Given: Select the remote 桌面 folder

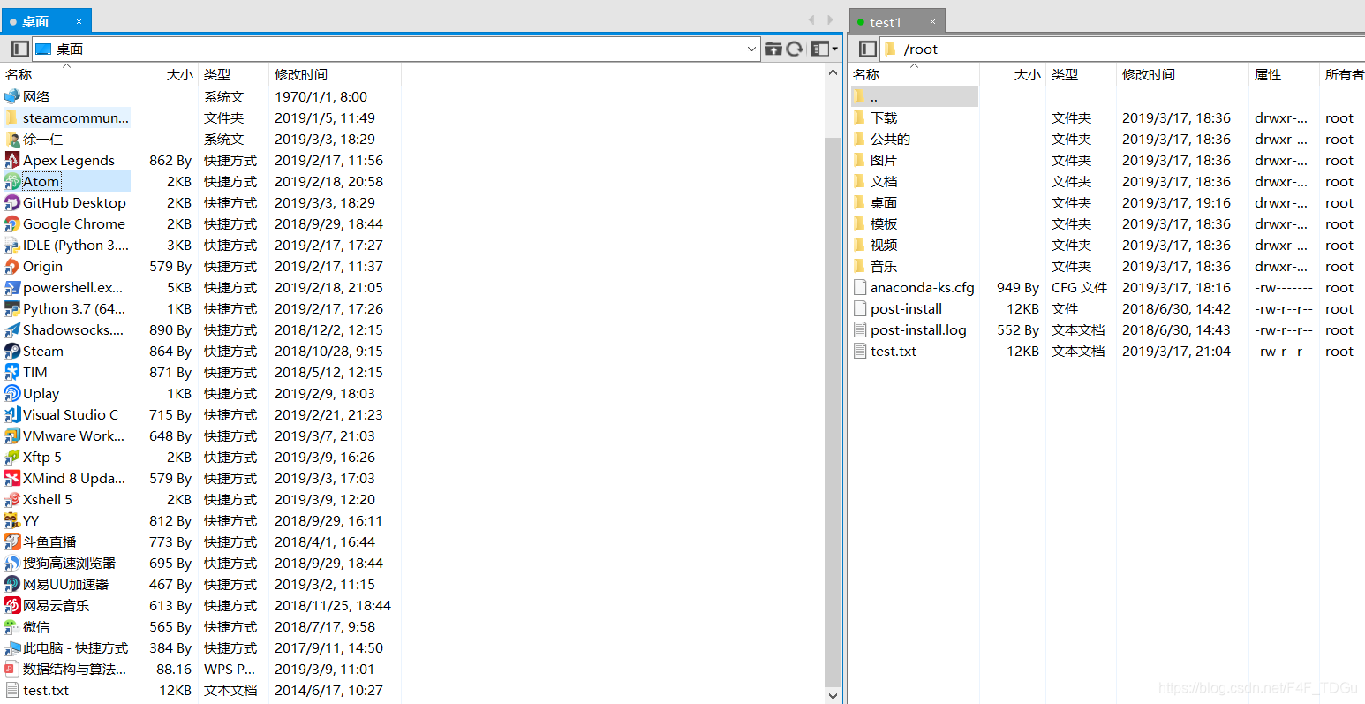Looking at the screenshot, I should coord(884,202).
